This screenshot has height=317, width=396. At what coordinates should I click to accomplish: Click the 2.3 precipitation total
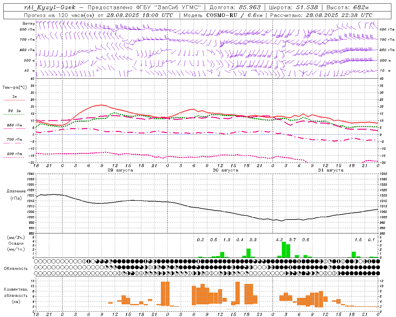pyautogui.click(x=253, y=240)
